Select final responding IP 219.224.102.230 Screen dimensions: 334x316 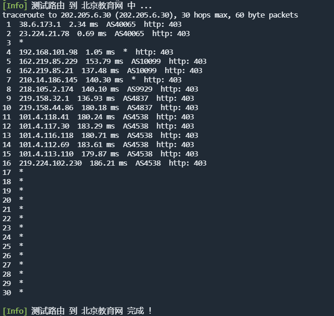tap(50, 163)
